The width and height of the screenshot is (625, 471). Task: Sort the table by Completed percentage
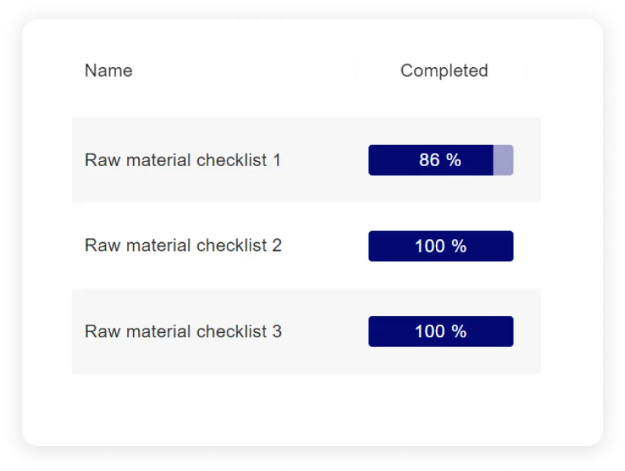[443, 70]
